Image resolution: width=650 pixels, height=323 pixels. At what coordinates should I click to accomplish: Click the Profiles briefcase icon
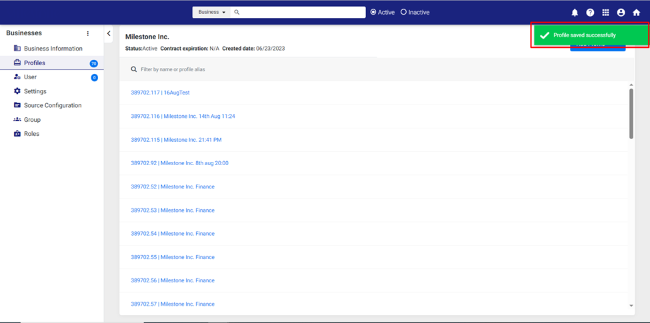pyautogui.click(x=17, y=63)
